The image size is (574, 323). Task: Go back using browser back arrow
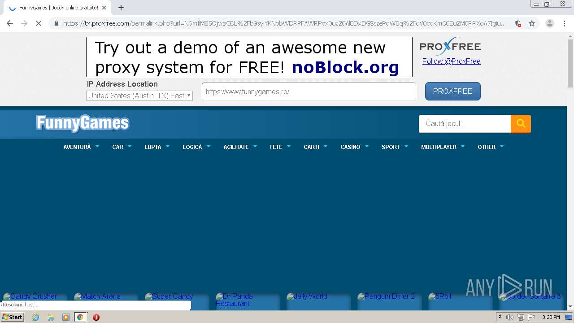pos(10,23)
